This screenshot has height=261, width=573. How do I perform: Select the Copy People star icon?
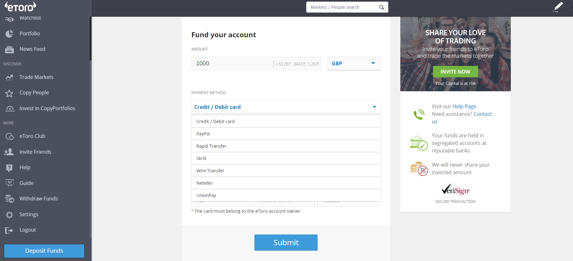9,92
